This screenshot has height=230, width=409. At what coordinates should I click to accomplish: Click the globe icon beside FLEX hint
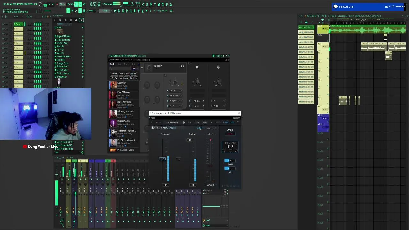pos(171,11)
